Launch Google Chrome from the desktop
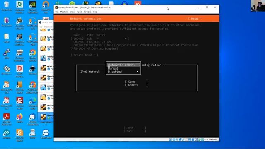The height and width of the screenshot is (149, 265). click(33, 55)
